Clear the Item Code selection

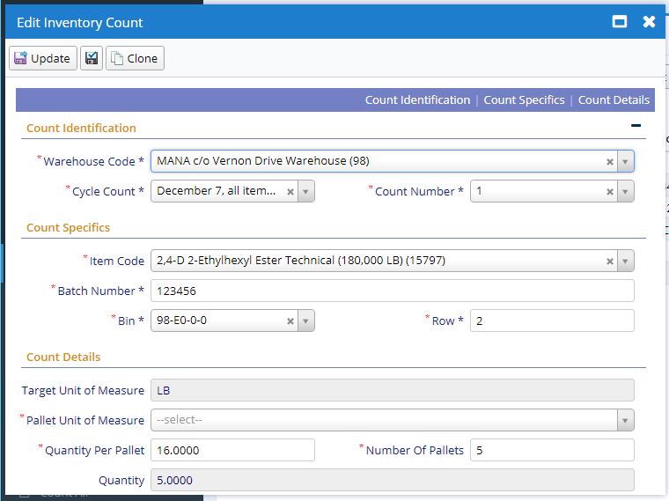(x=610, y=262)
